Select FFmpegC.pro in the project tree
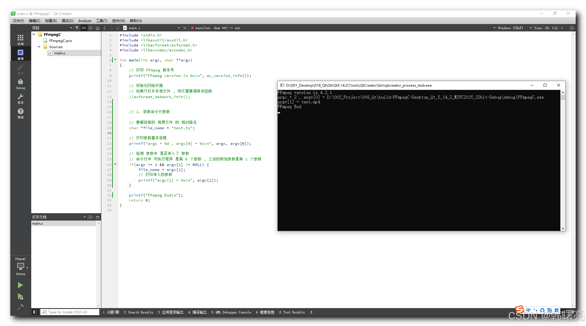 click(60, 41)
